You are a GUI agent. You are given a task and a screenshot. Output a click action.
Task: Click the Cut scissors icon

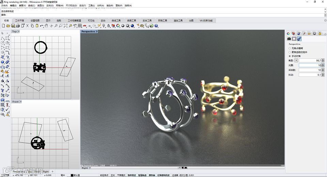[27, 26]
